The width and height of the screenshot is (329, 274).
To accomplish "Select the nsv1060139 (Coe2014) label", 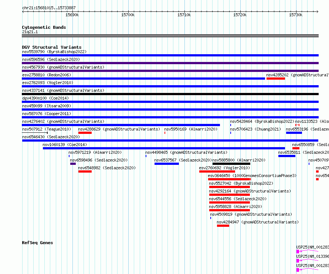I will coord(65,145).
